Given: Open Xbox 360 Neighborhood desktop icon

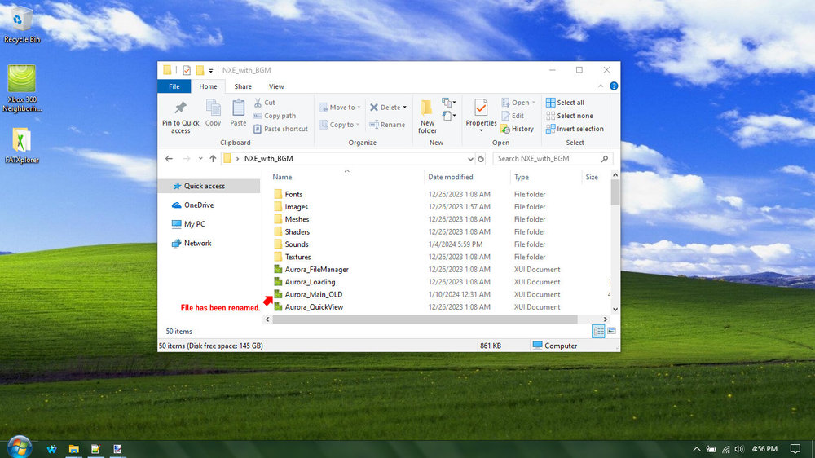Looking at the screenshot, I should [21, 88].
